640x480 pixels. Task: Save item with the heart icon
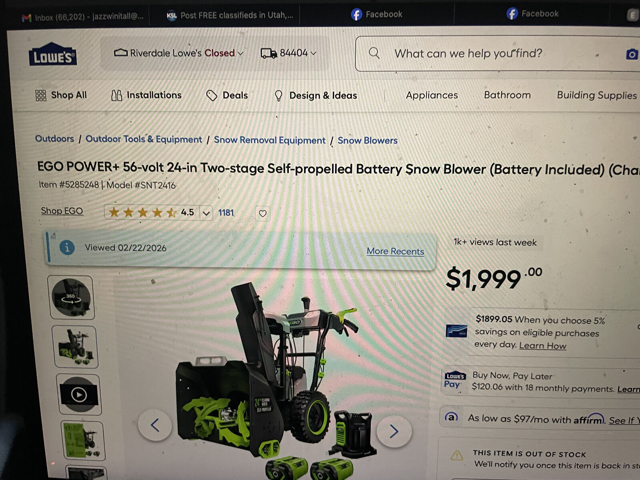(x=262, y=214)
